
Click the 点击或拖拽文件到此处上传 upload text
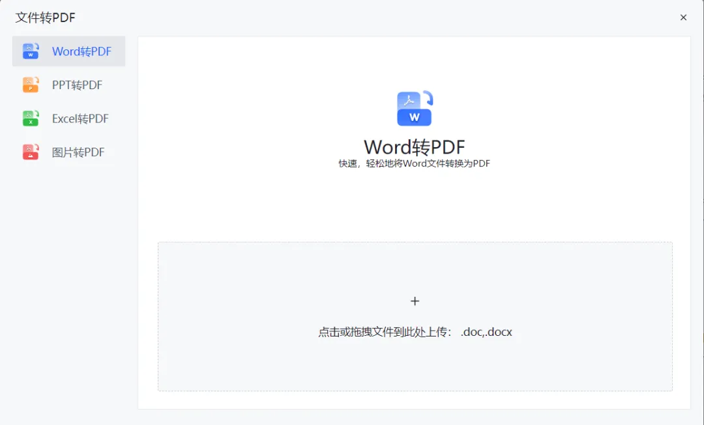point(415,332)
